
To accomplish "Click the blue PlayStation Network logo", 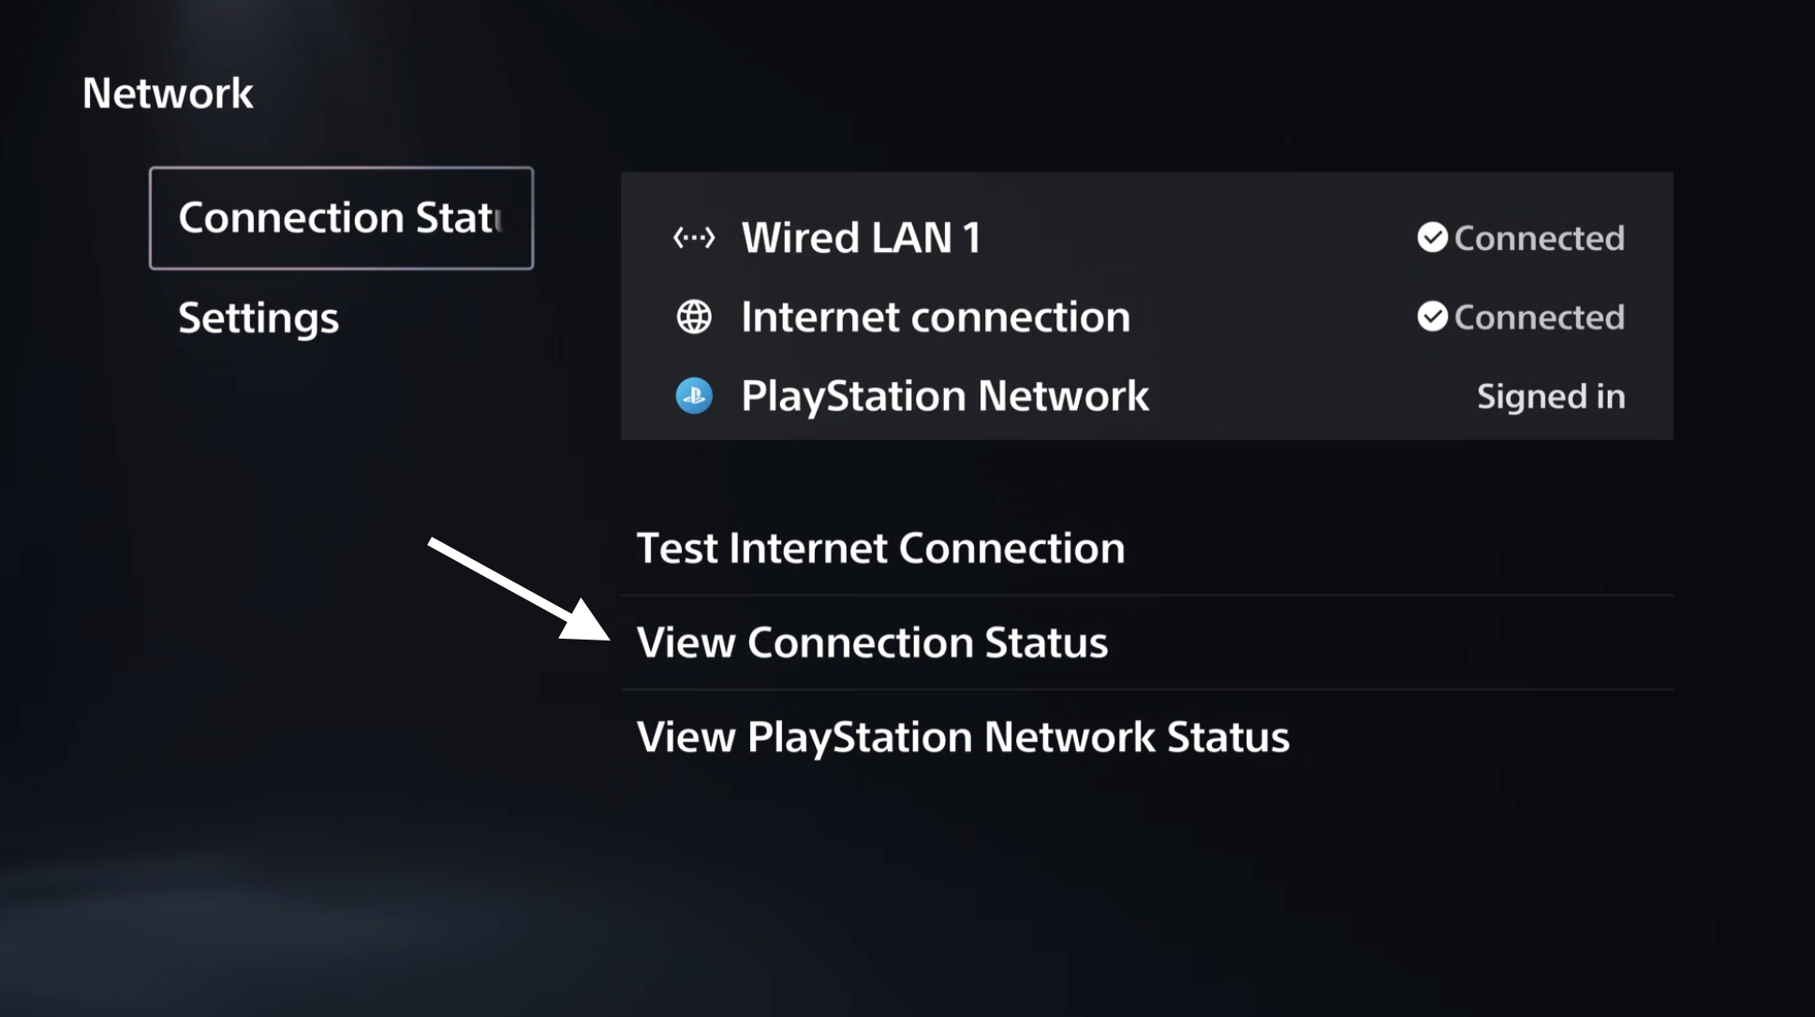I will click(x=694, y=396).
